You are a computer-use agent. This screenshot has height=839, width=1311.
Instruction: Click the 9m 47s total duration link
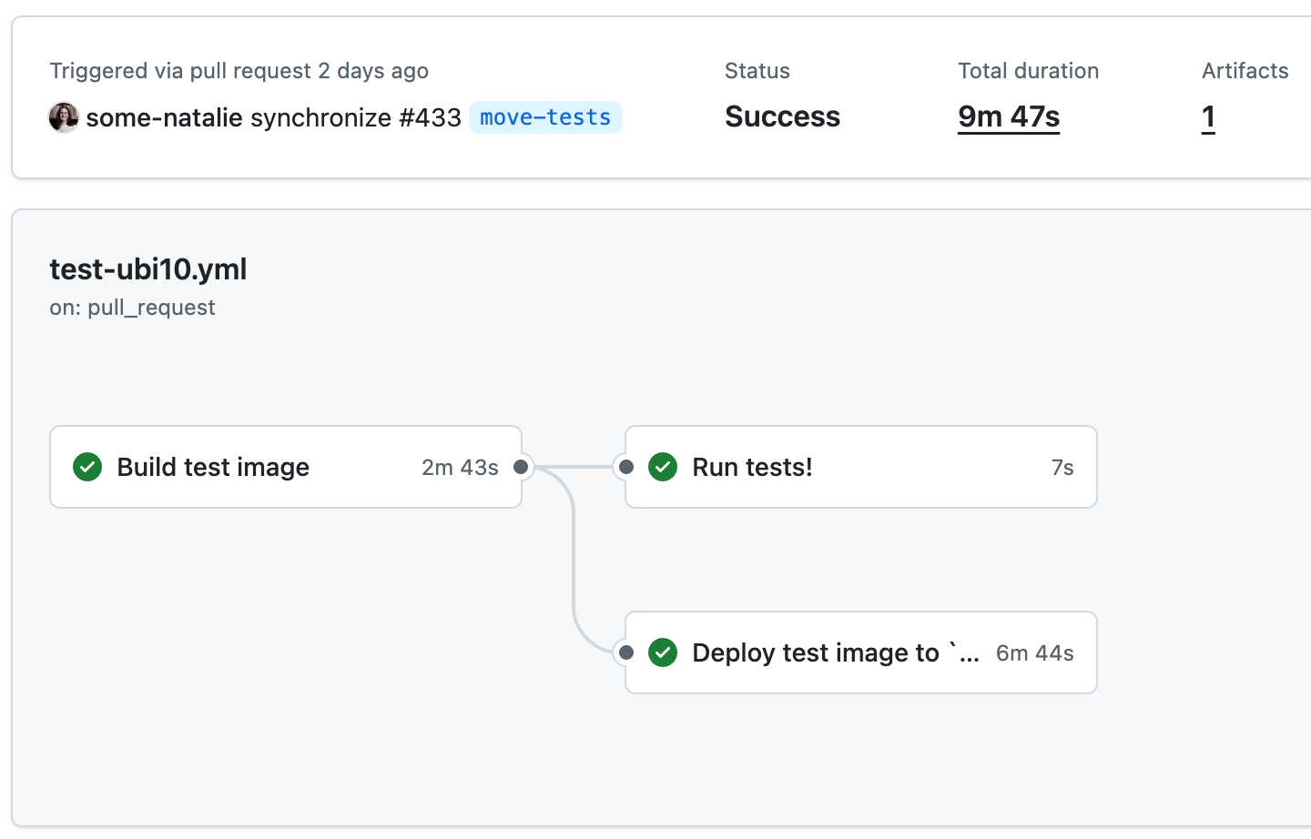1009,116
